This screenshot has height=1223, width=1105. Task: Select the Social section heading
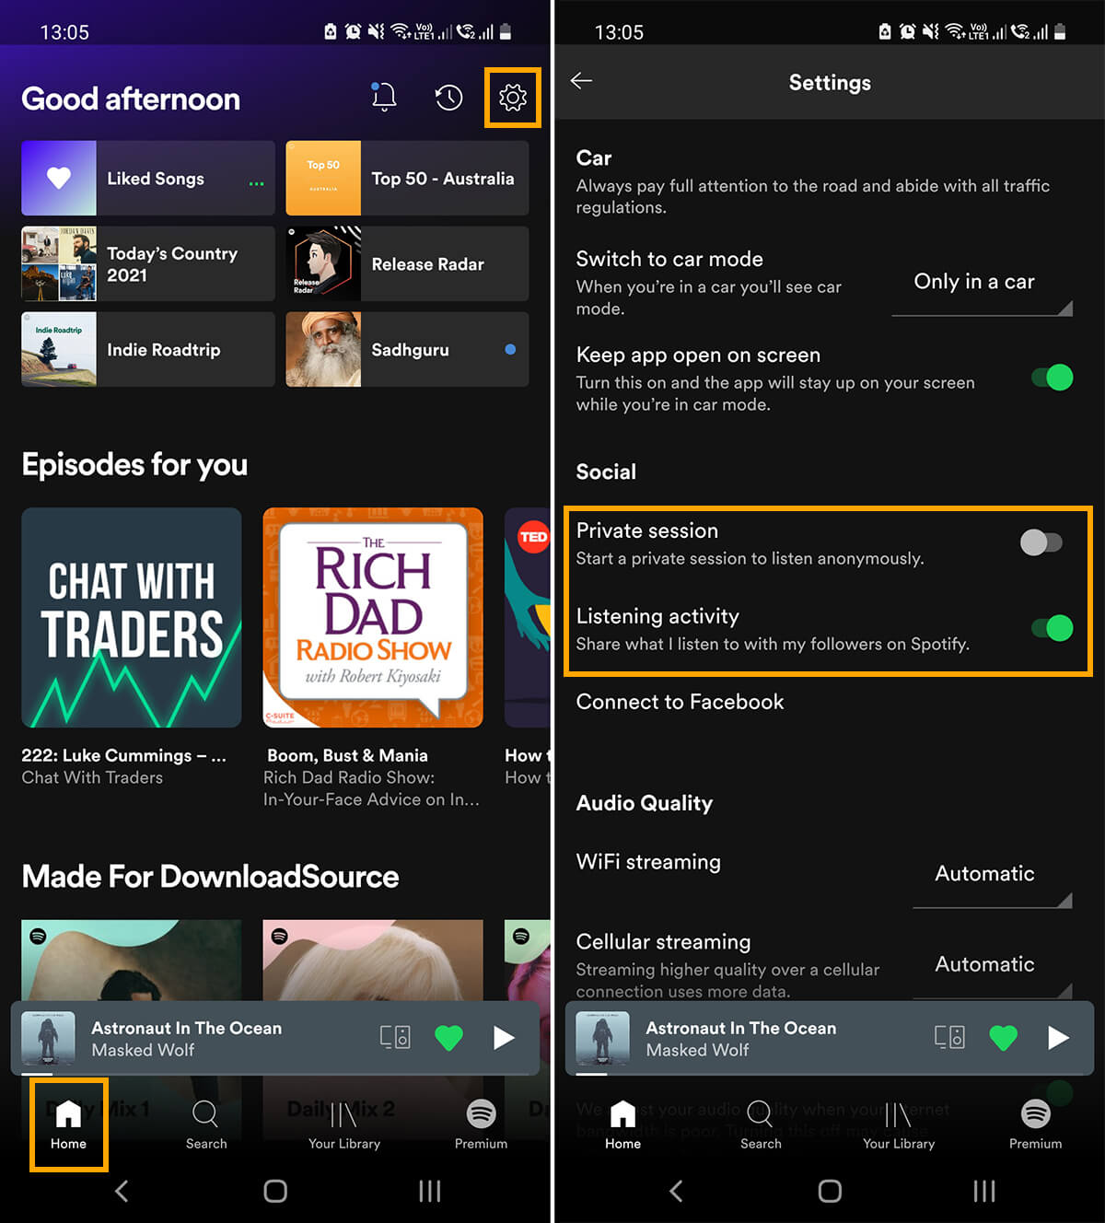(x=606, y=472)
